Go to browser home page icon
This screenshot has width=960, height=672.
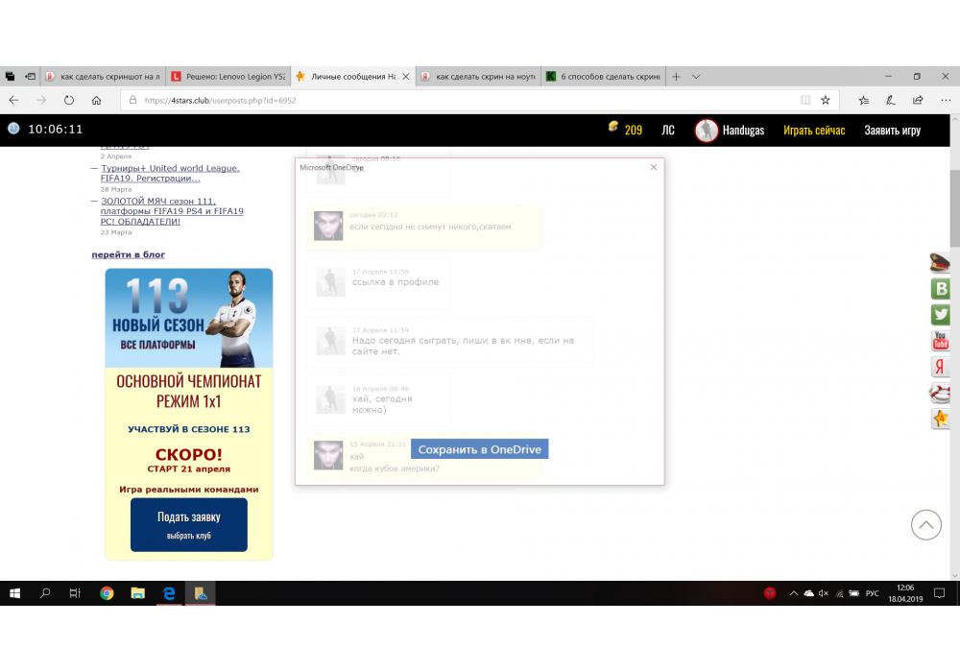coord(96,100)
